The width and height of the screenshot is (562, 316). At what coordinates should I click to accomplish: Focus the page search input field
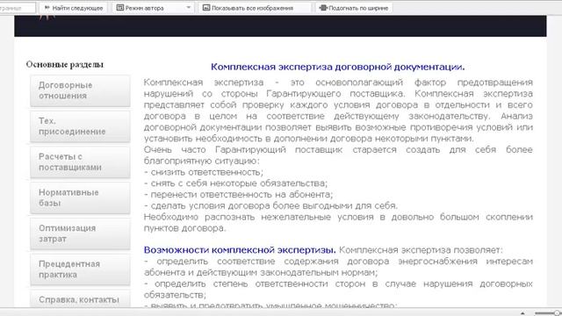[18, 8]
